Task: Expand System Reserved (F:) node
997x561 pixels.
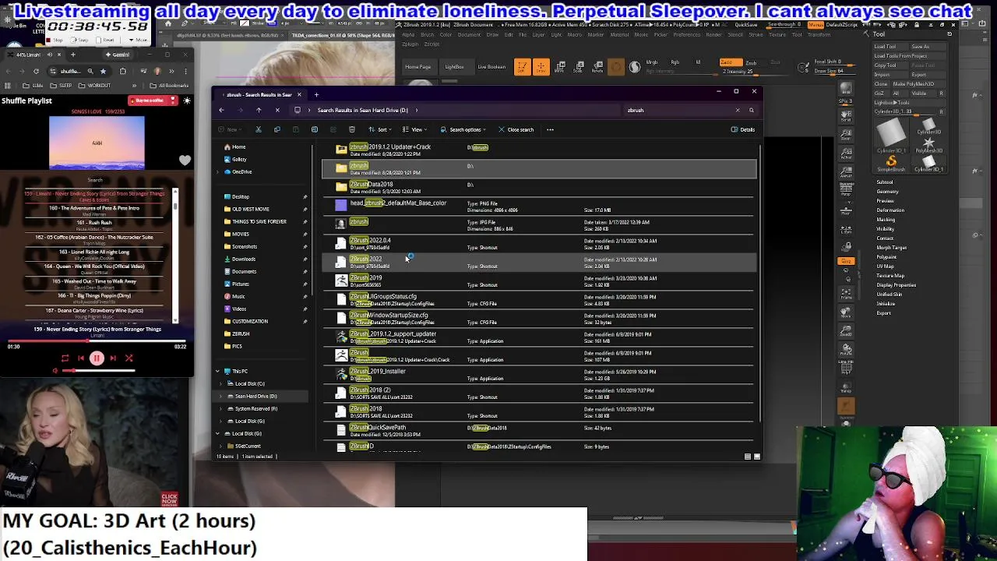Action: [221, 408]
